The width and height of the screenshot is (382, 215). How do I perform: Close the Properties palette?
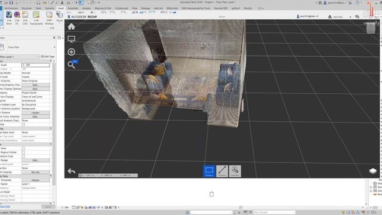point(54,38)
